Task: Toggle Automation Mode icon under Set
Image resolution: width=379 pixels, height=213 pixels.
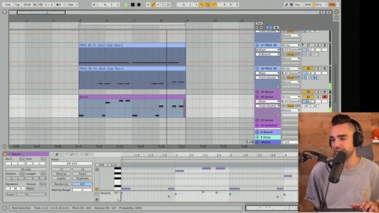Action: click(x=269, y=28)
